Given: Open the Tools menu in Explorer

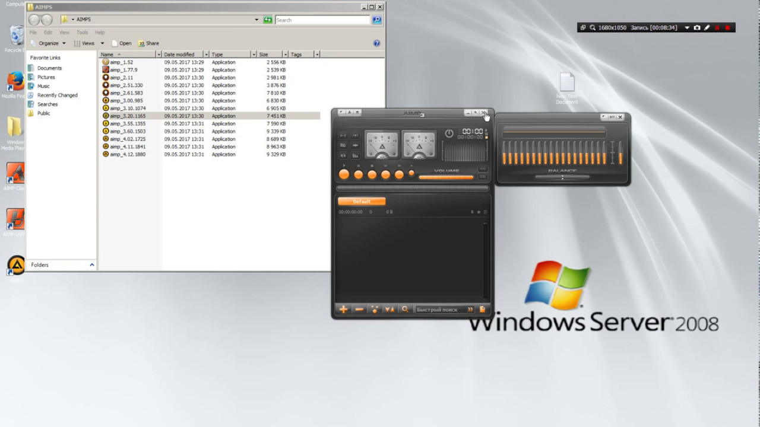Looking at the screenshot, I should click(82, 32).
